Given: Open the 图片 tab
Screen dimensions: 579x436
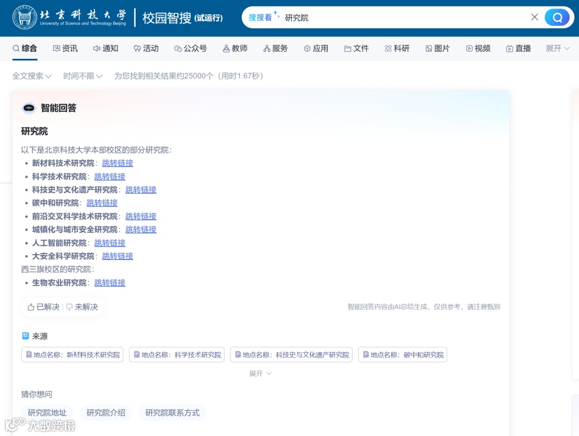Looking at the screenshot, I should tap(437, 48).
